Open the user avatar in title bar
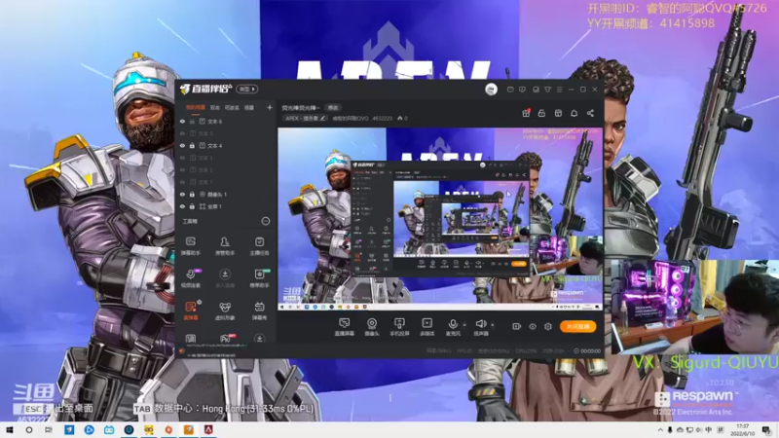Image resolution: width=779 pixels, height=438 pixels. 491,89
